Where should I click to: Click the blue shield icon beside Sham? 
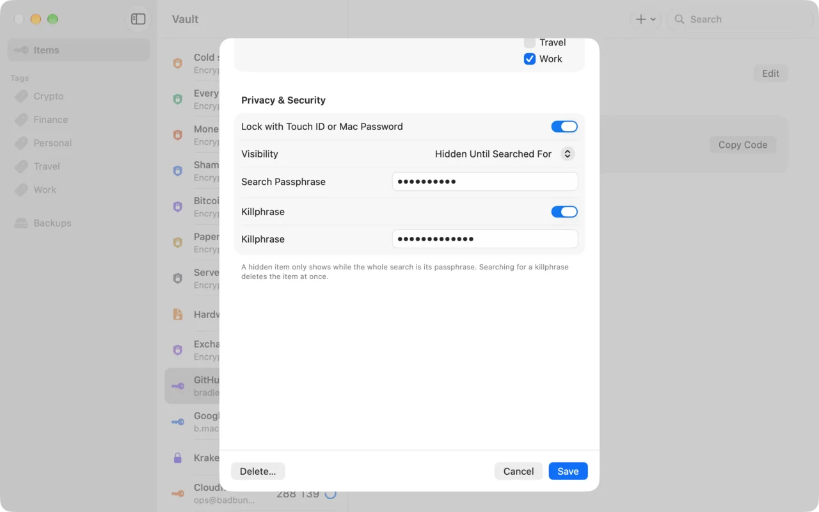click(x=178, y=171)
